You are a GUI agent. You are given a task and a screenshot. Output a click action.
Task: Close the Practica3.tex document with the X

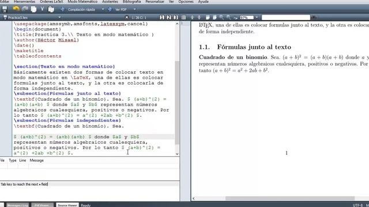[127, 17]
